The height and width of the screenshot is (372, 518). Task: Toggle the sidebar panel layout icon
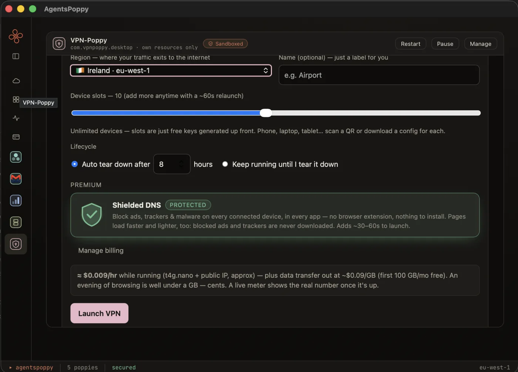pyautogui.click(x=16, y=56)
